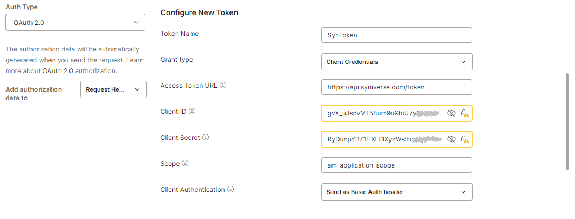Click info icon next to Client ID
The height and width of the screenshot is (219, 575).
pyautogui.click(x=191, y=112)
